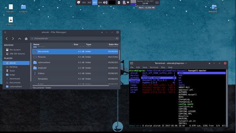Open the Terminal Tabs menu
Viewport: 236px width, 133px height.
(x=163, y=67)
